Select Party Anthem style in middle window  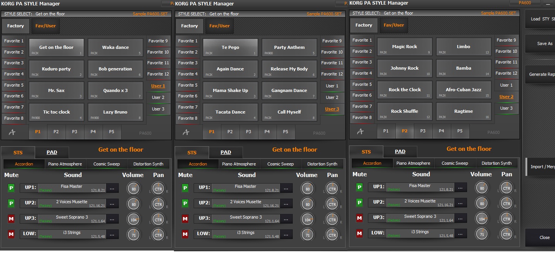point(289,48)
